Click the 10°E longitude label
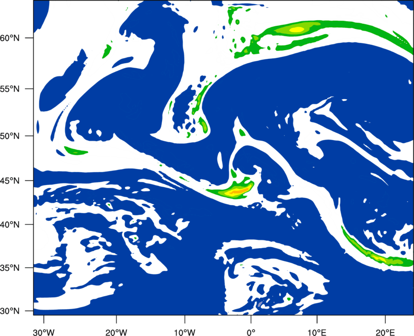This screenshot has height=336, width=414. pos(317,332)
